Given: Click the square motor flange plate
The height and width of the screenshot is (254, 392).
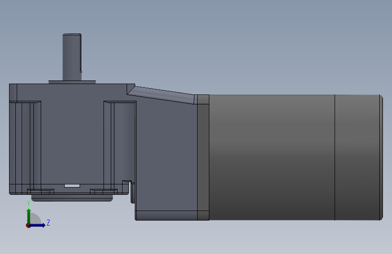Looking at the screenshot, I should [x=203, y=157].
